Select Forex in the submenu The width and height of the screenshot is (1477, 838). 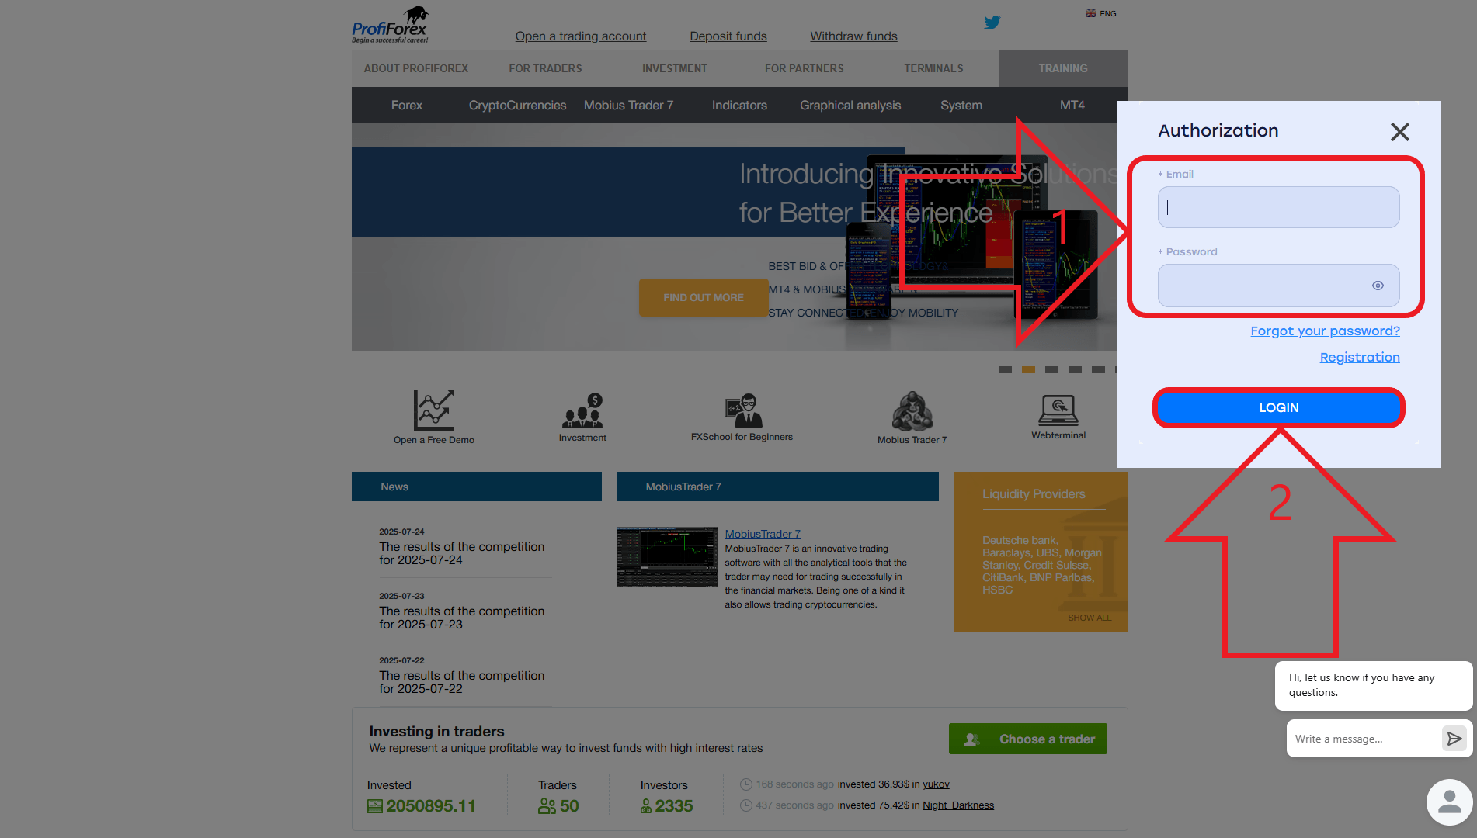point(406,105)
